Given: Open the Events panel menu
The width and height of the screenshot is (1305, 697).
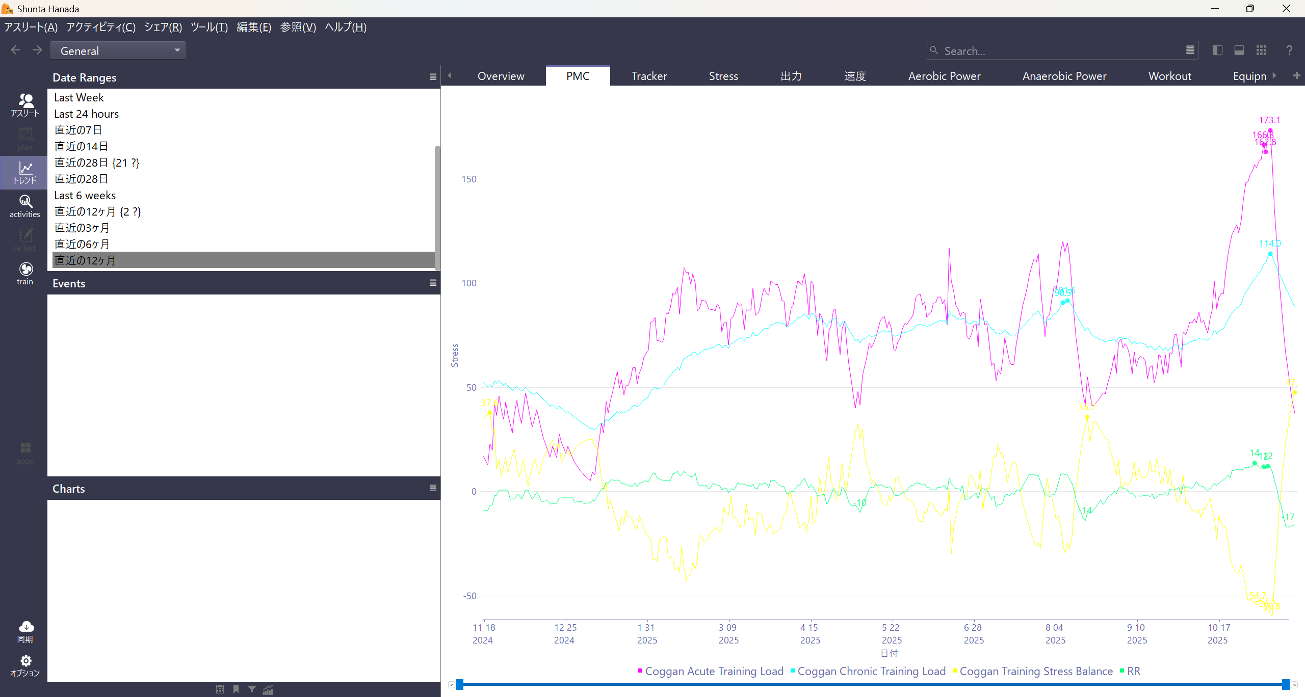Looking at the screenshot, I should pos(433,283).
